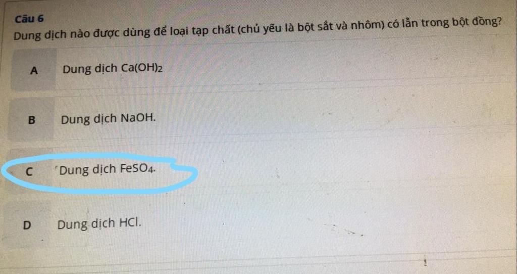Select answer letter tile D

click(27, 225)
